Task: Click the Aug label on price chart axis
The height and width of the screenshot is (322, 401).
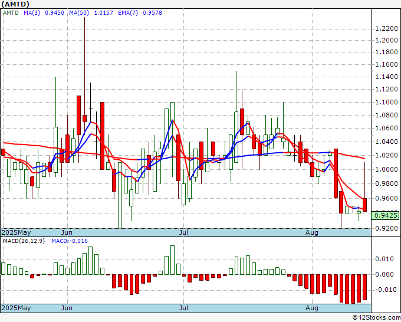Action: pyautogui.click(x=312, y=232)
